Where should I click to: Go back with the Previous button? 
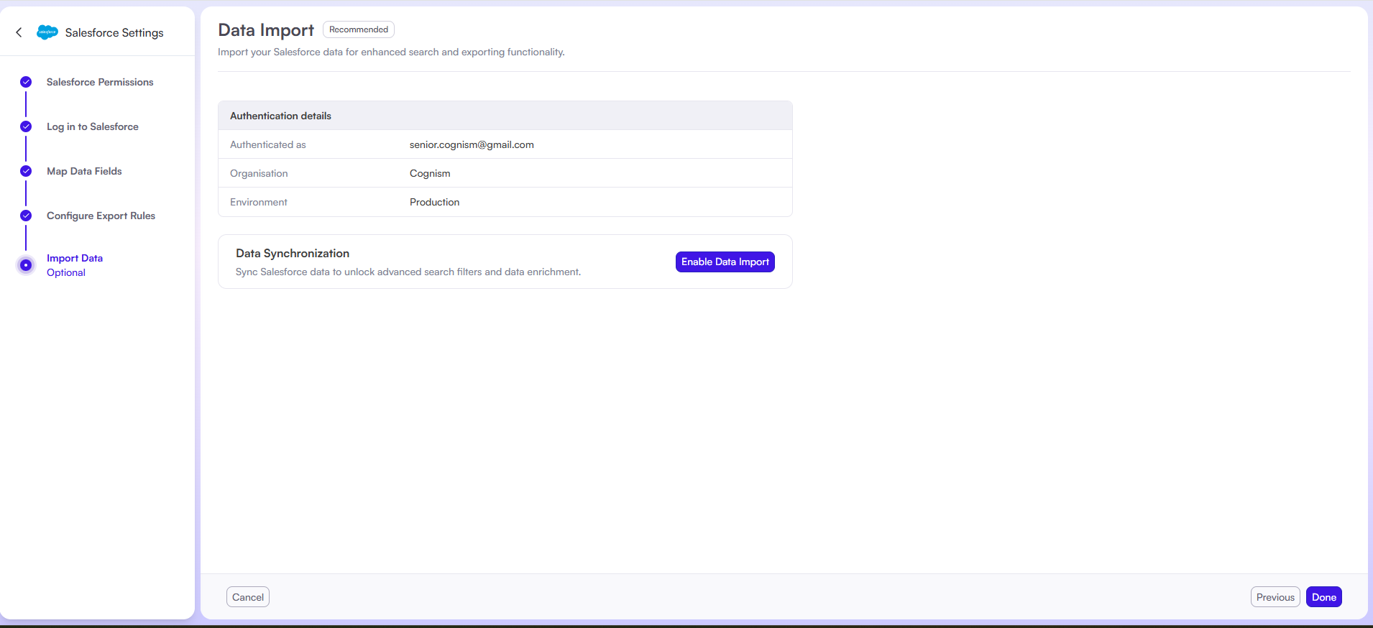pos(1275,597)
